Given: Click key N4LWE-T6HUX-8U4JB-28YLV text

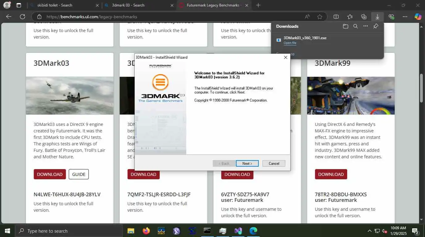Looking at the screenshot, I should 67,194.
